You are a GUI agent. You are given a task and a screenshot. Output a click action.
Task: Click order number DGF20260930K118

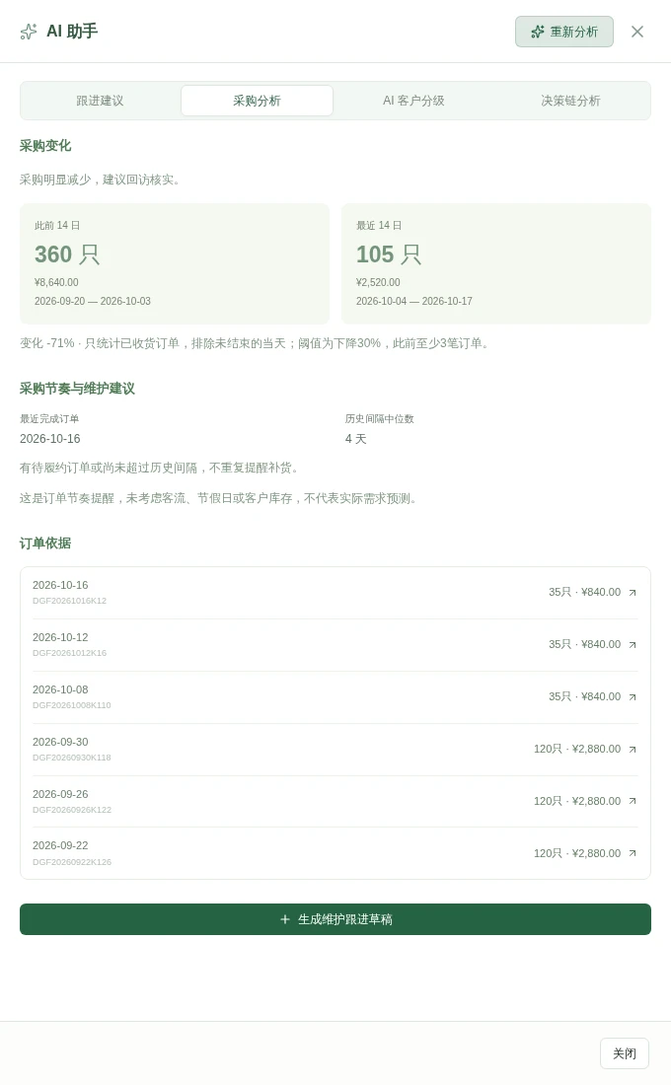click(71, 758)
